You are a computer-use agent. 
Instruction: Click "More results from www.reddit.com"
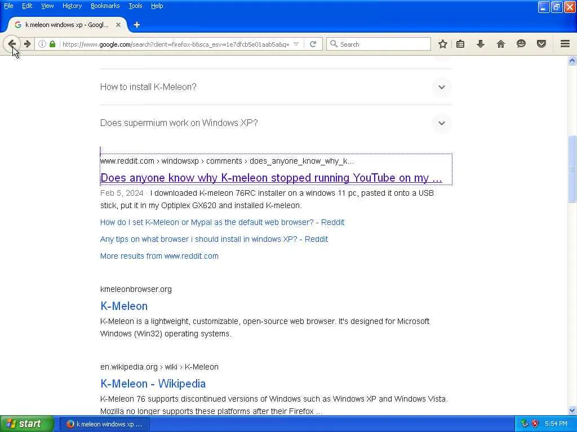point(159,256)
